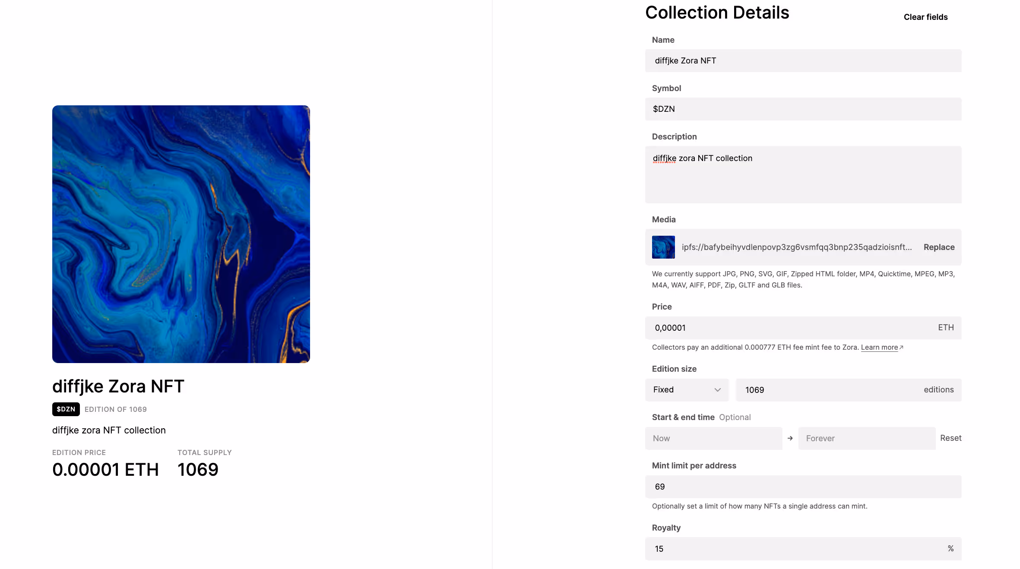Click the Replace media button

pyautogui.click(x=939, y=247)
